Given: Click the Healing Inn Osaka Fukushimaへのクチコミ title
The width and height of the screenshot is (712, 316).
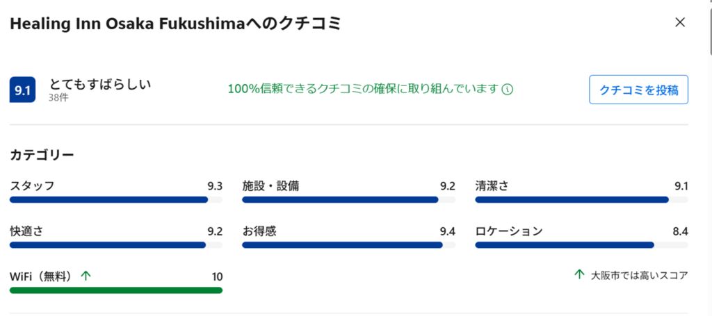Looking at the screenshot, I should 175,24.
